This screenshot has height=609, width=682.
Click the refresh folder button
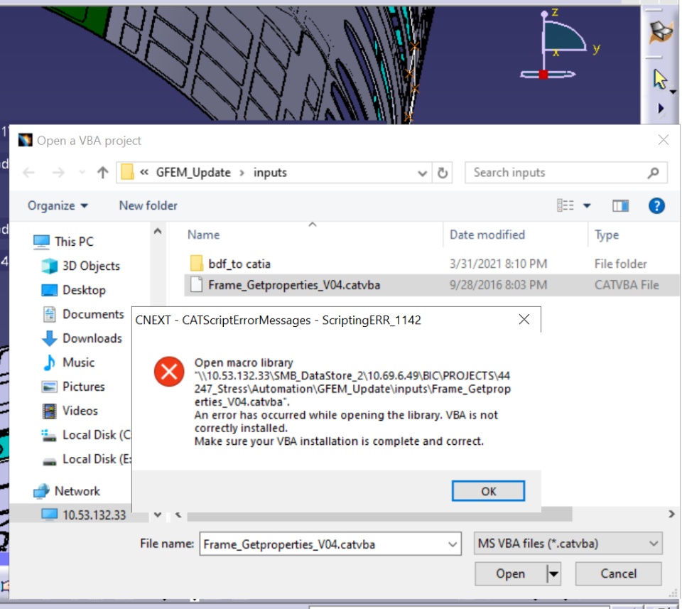(443, 173)
